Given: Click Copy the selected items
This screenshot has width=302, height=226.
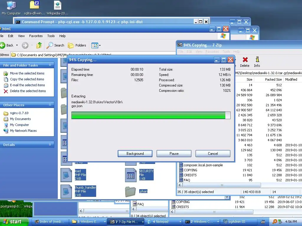Looking at the screenshot, I should click(x=27, y=79).
